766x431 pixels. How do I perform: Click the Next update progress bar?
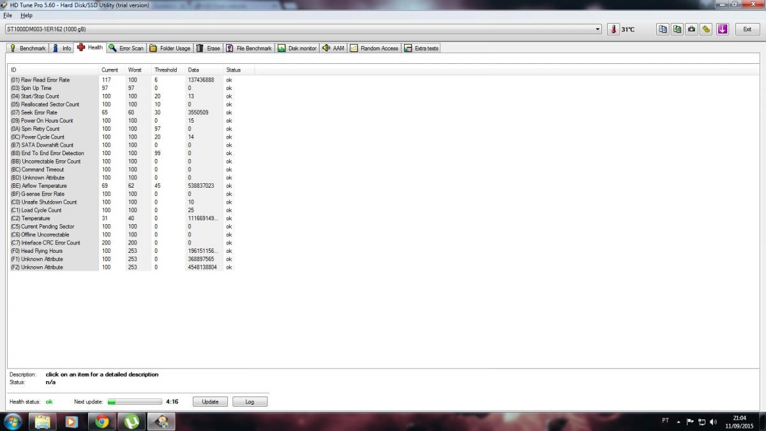[x=135, y=402]
